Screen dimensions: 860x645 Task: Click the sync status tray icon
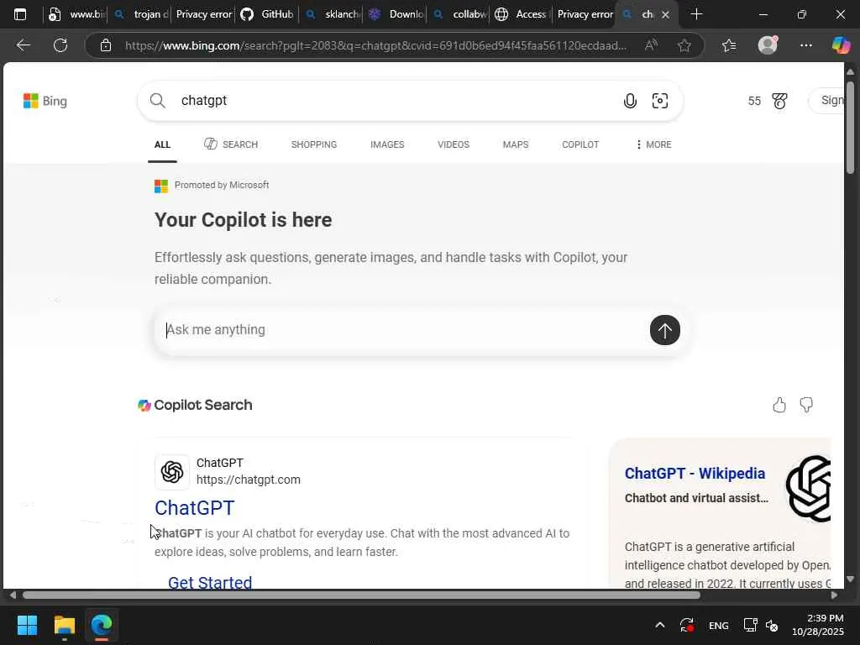point(687,625)
